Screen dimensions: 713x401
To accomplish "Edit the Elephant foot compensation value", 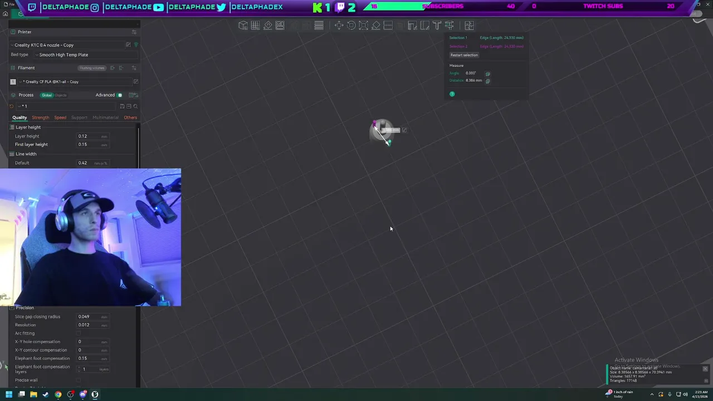I will [92, 359].
